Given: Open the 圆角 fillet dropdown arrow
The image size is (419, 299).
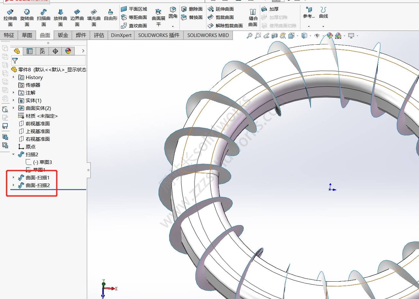Looking at the screenshot, I should click(173, 26).
